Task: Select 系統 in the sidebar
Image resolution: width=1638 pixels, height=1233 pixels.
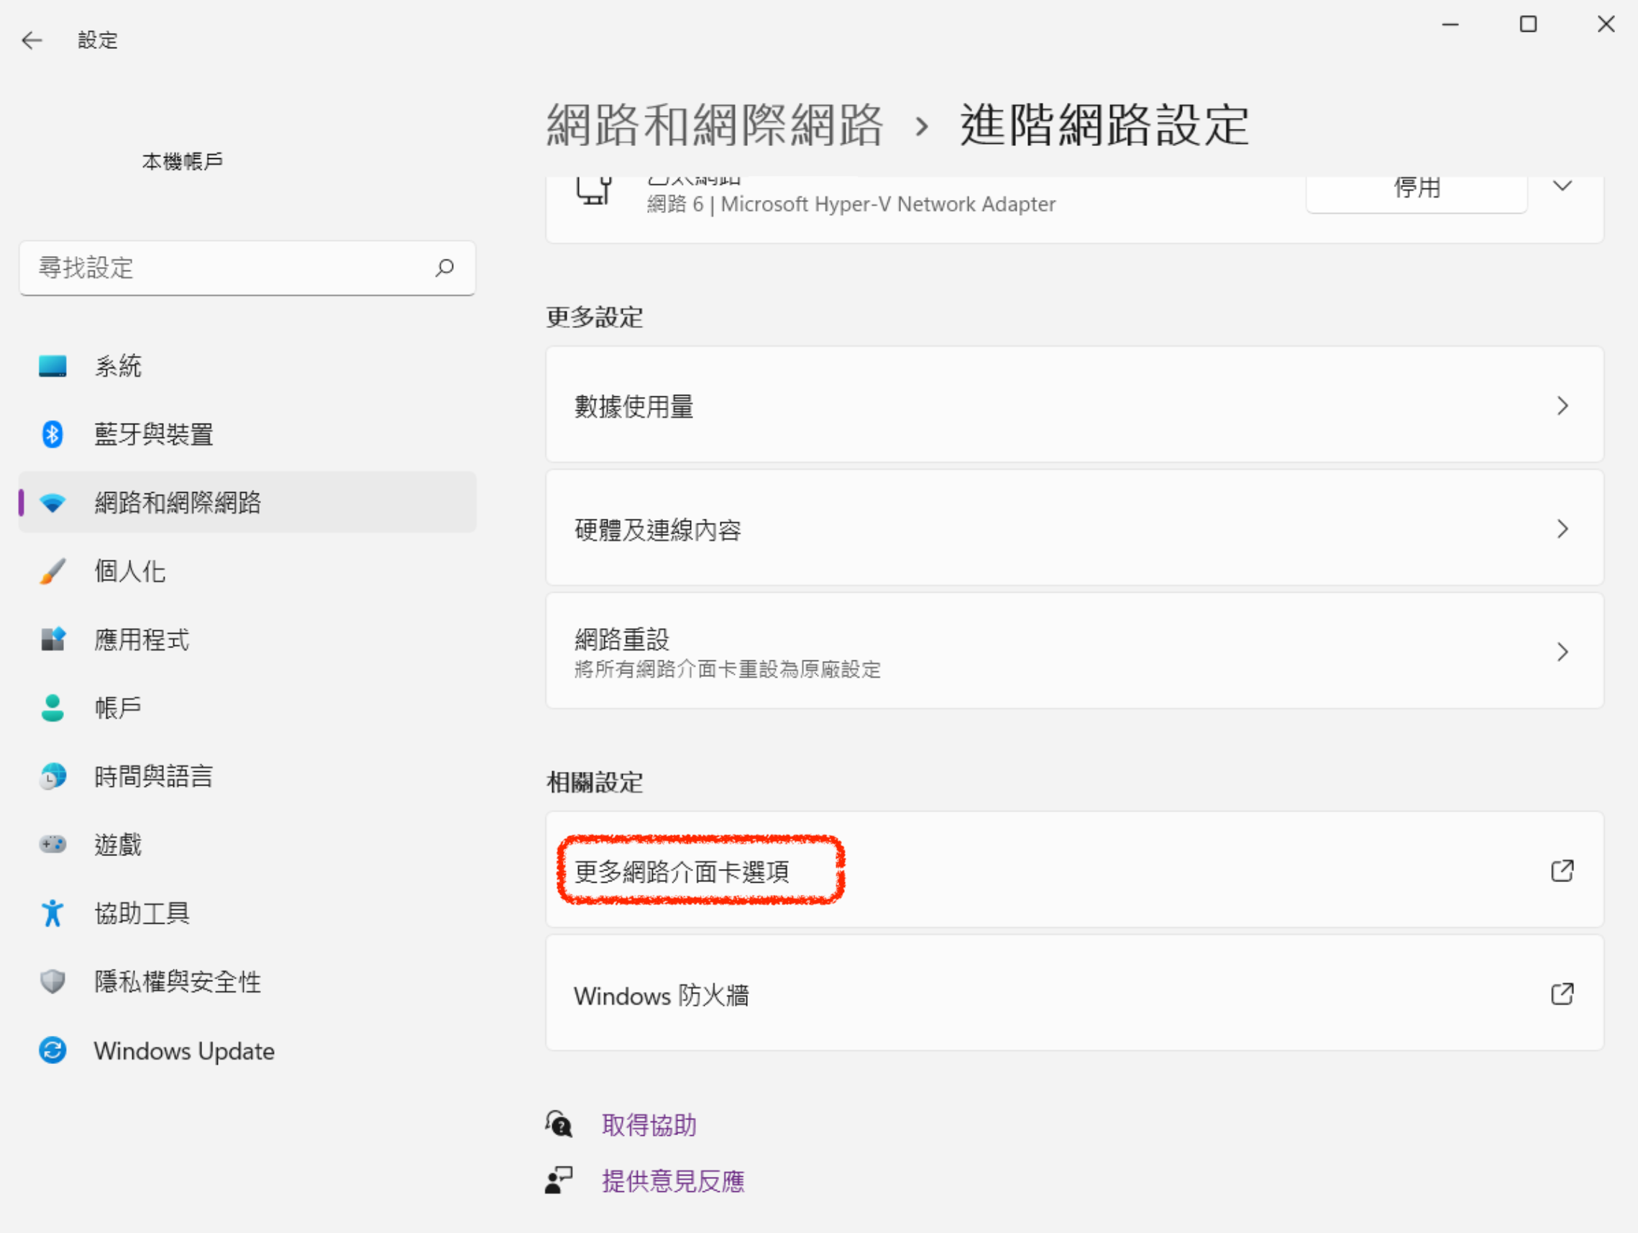Action: (119, 366)
